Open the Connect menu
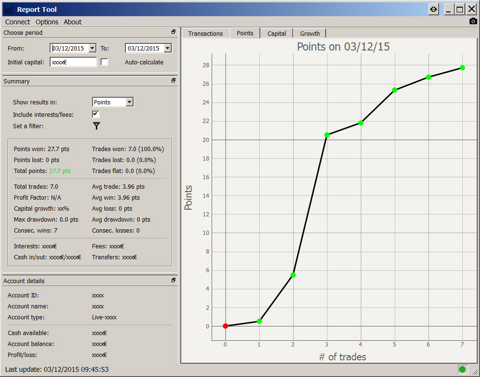The image size is (480, 377). point(18,22)
